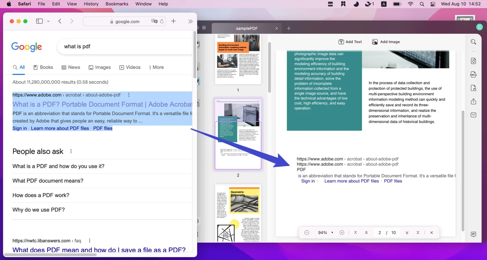487x260 pixels.
Task: Toggle the Safari sidebar
Action: coord(40,21)
